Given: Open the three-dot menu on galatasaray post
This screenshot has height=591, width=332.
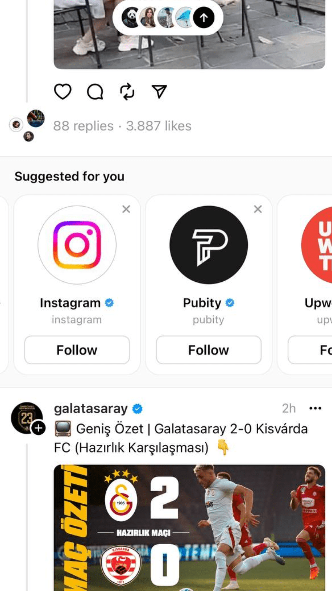Looking at the screenshot, I should click(315, 408).
